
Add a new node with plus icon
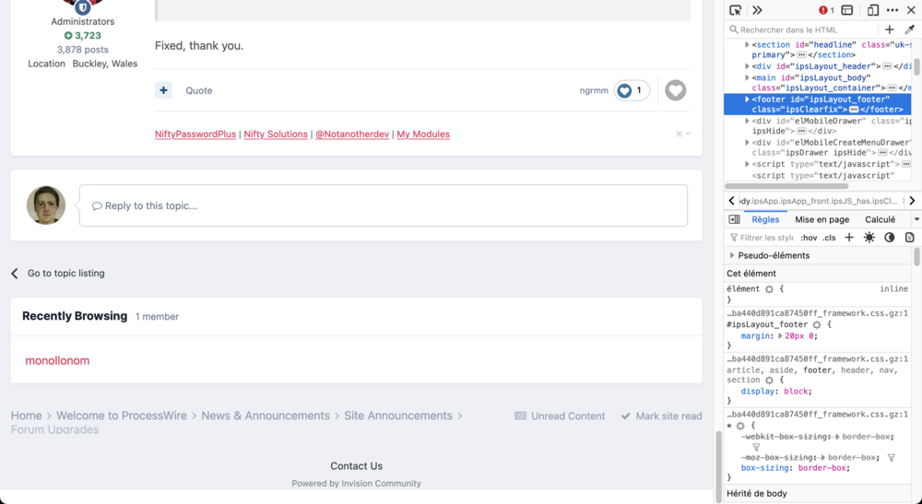[889, 29]
